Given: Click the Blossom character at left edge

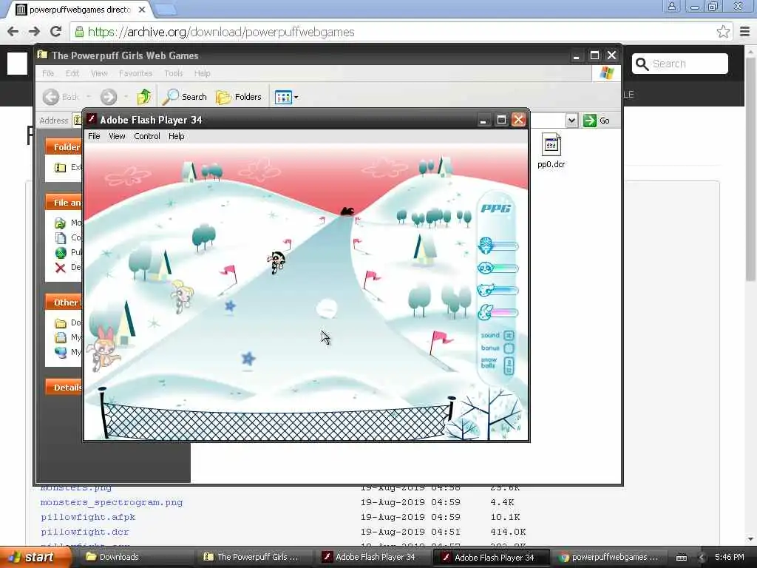Looking at the screenshot, I should pyautogui.click(x=103, y=349).
